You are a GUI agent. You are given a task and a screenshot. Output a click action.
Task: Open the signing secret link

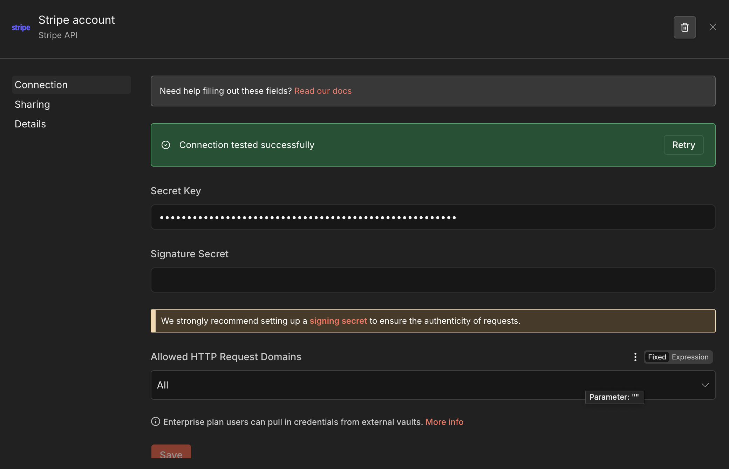338,321
